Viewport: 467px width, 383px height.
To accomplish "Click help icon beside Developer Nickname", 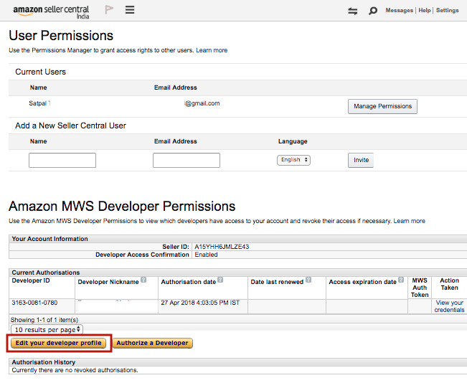I will (143, 280).
